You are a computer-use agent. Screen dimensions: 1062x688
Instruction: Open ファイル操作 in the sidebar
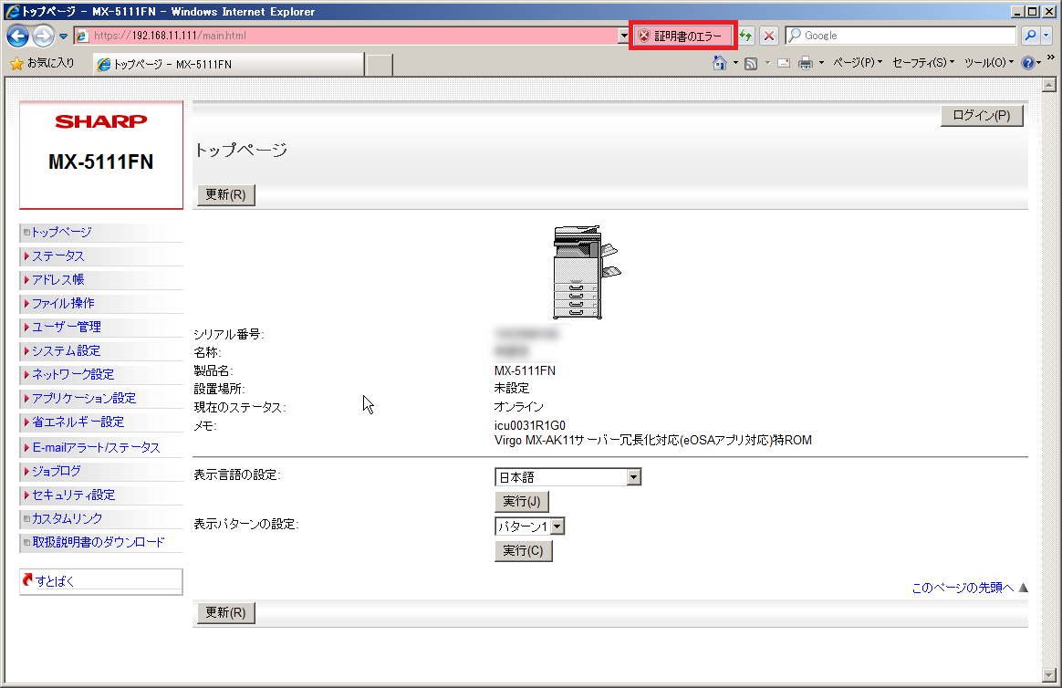coord(63,303)
